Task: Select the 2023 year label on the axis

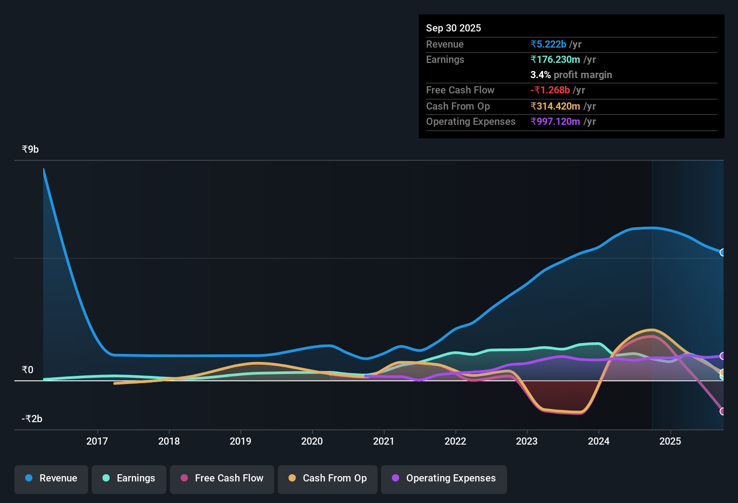Action: coord(527,441)
